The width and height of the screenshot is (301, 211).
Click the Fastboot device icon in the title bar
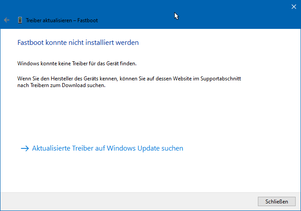click(20, 20)
